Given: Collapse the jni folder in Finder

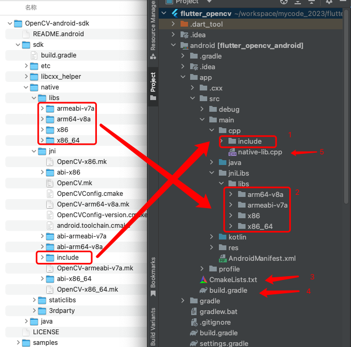Looking at the screenshot, I should click(x=34, y=151).
